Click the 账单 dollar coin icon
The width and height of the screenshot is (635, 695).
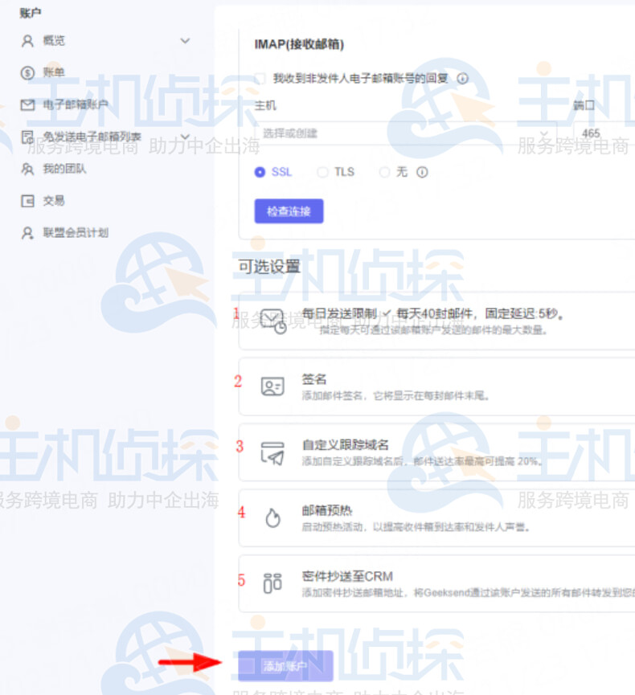pos(27,72)
